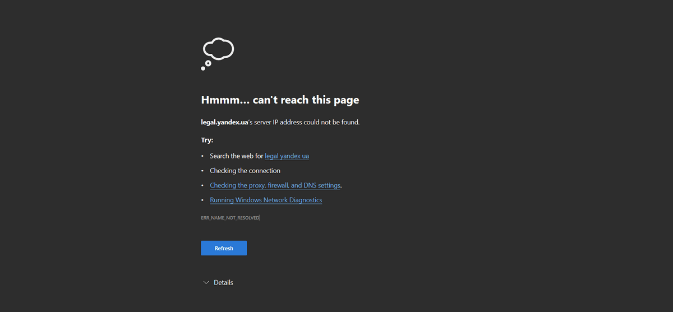Click the 'Hmmm... can't reach this page' heading
The image size is (673, 312).
(280, 100)
